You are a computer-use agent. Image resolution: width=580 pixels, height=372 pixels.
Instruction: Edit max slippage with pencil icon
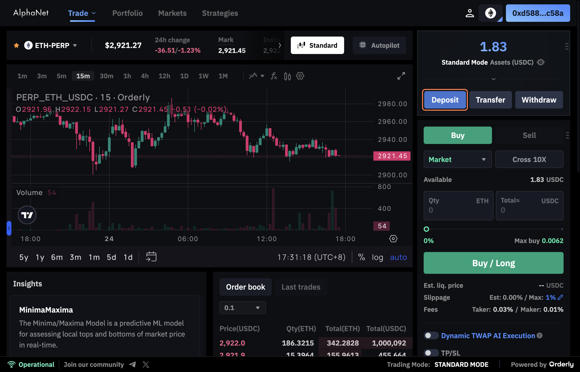(560, 298)
